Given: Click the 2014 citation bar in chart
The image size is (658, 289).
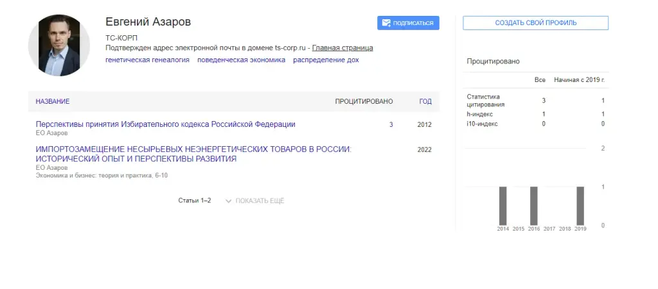Looking at the screenshot, I should (x=502, y=206).
